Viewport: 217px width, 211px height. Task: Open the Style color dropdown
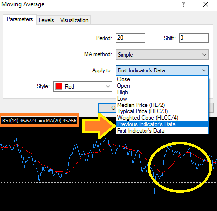point(83,86)
